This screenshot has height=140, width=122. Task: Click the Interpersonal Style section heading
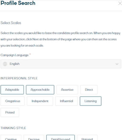coord(19,78)
